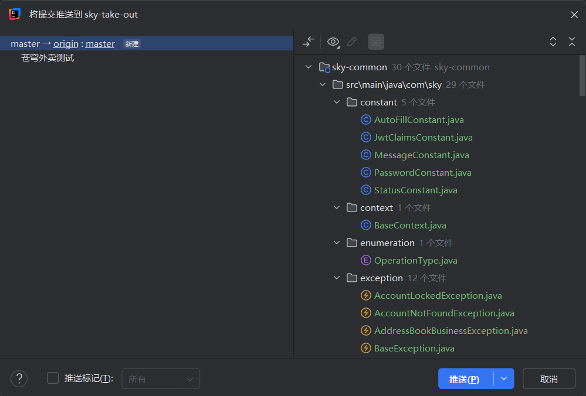Image resolution: width=586 pixels, height=396 pixels.
Task: Enable the 推送标记 checkbox
Action: 53,378
